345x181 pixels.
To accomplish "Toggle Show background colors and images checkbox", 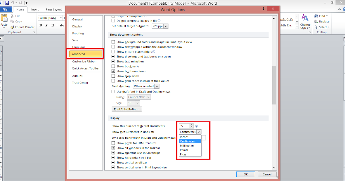I will [x=113, y=42].
